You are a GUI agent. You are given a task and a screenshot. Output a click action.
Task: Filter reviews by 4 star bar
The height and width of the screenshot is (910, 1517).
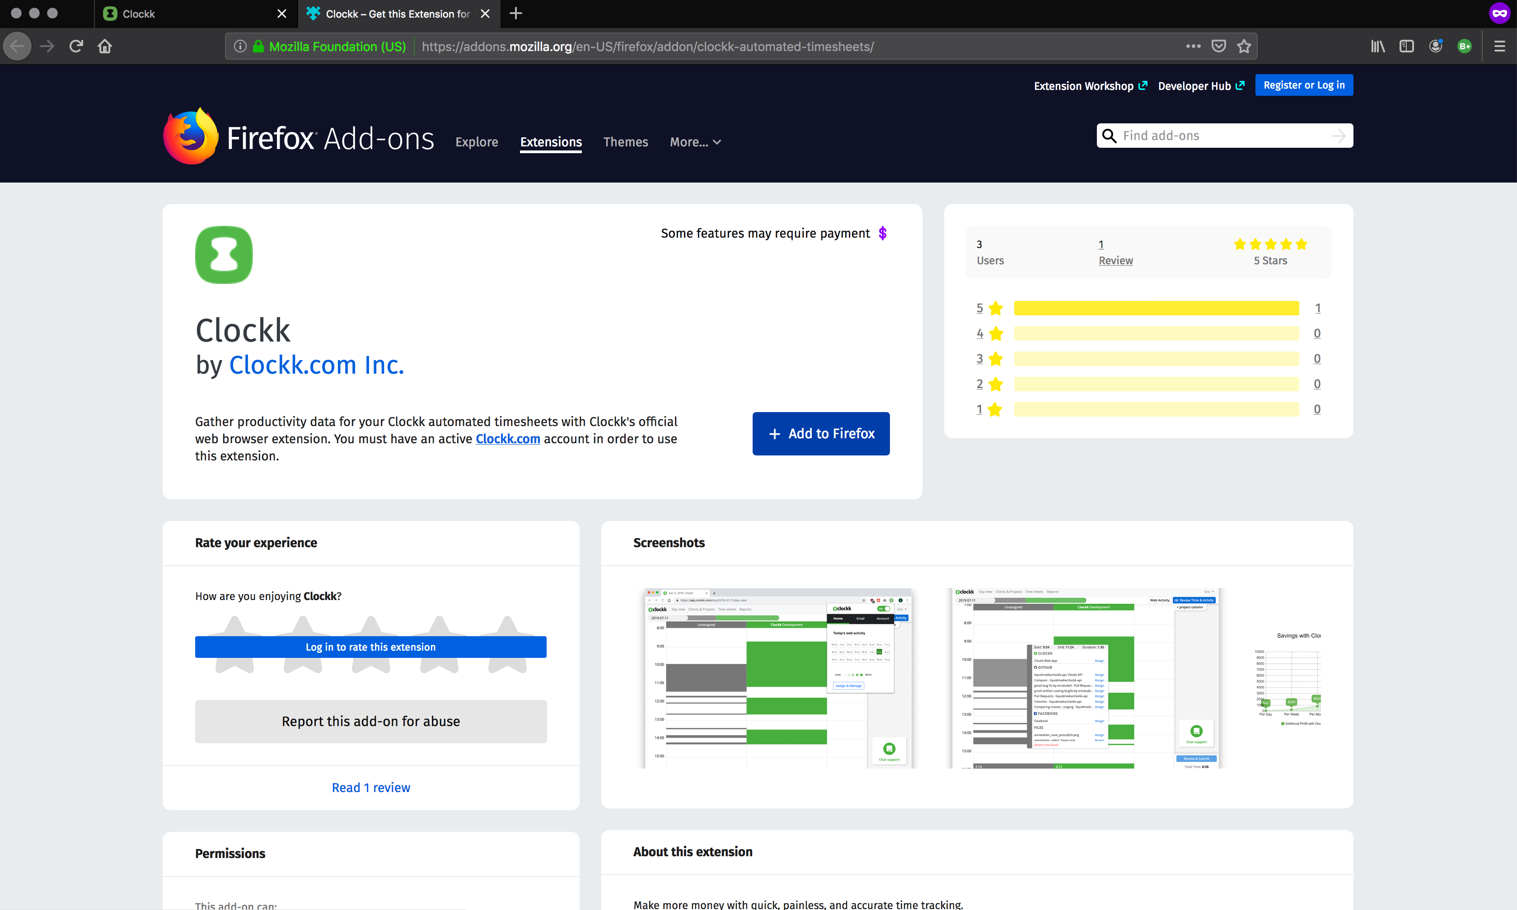tap(1156, 333)
